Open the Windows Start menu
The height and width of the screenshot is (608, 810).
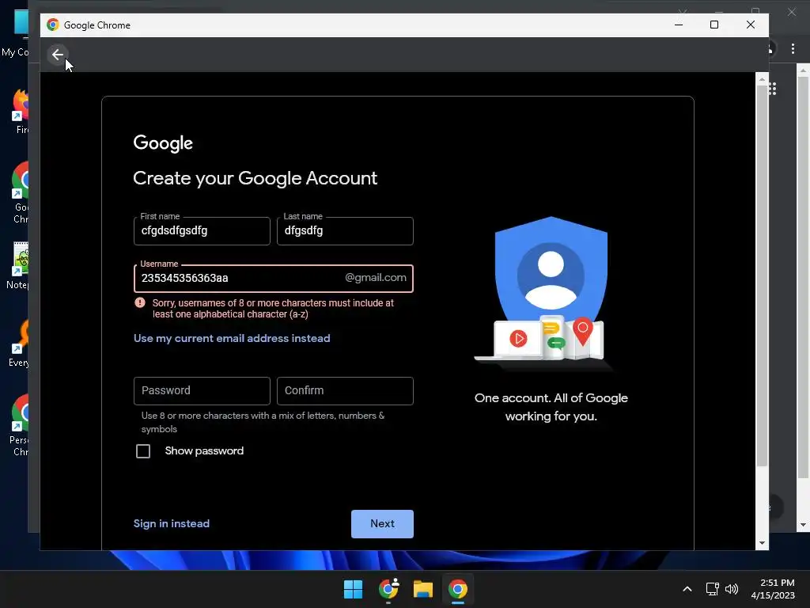point(354,589)
